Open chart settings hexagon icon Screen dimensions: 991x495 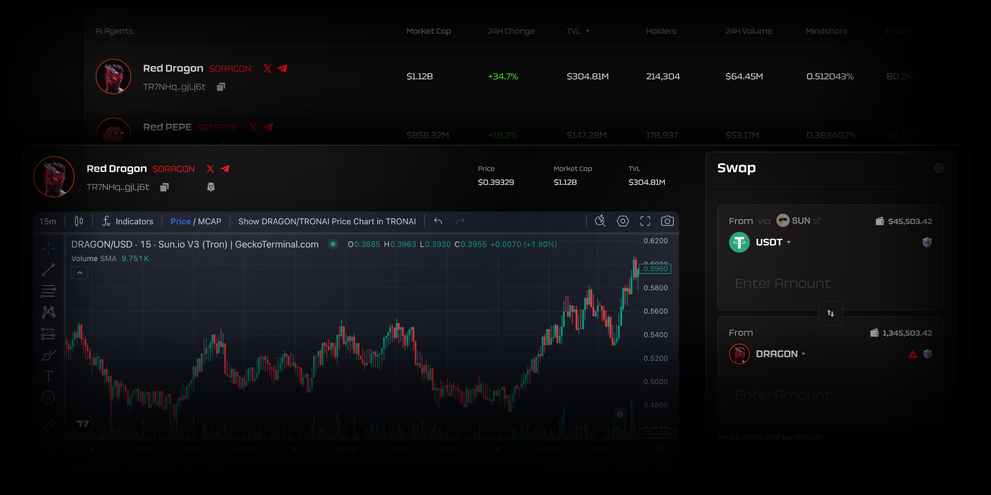(x=623, y=221)
